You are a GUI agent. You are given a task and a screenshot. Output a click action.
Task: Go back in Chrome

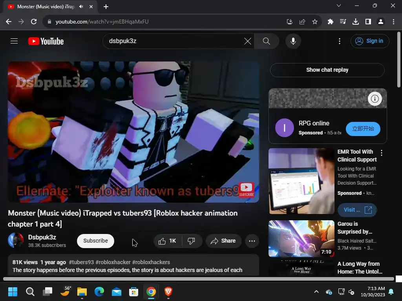pos(9,22)
